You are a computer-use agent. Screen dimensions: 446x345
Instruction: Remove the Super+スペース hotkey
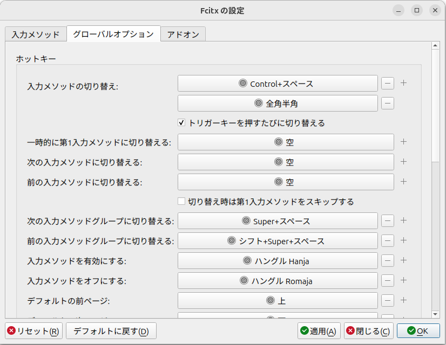388,221
